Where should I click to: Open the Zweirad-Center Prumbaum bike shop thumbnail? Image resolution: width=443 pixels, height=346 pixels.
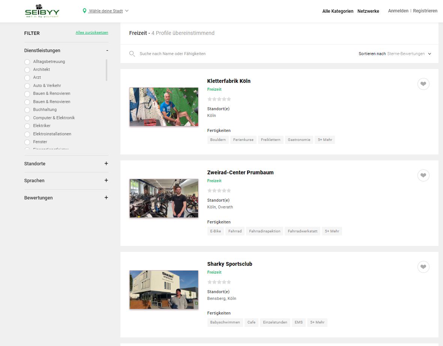tap(164, 198)
